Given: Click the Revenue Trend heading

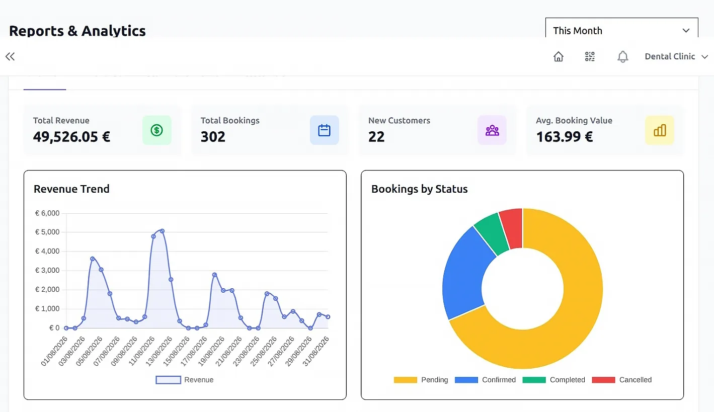Looking at the screenshot, I should pos(71,189).
